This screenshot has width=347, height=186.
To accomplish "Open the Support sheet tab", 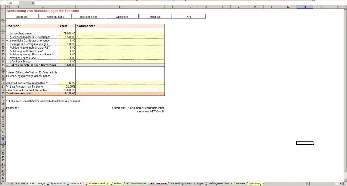I will [200, 183].
